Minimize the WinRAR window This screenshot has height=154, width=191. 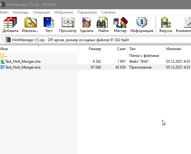coord(183,5)
